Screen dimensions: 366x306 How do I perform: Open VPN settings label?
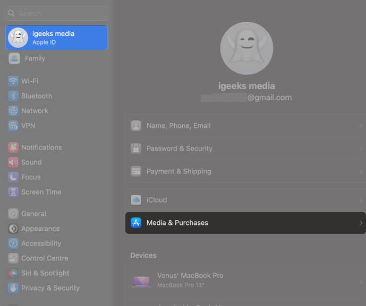(28, 126)
